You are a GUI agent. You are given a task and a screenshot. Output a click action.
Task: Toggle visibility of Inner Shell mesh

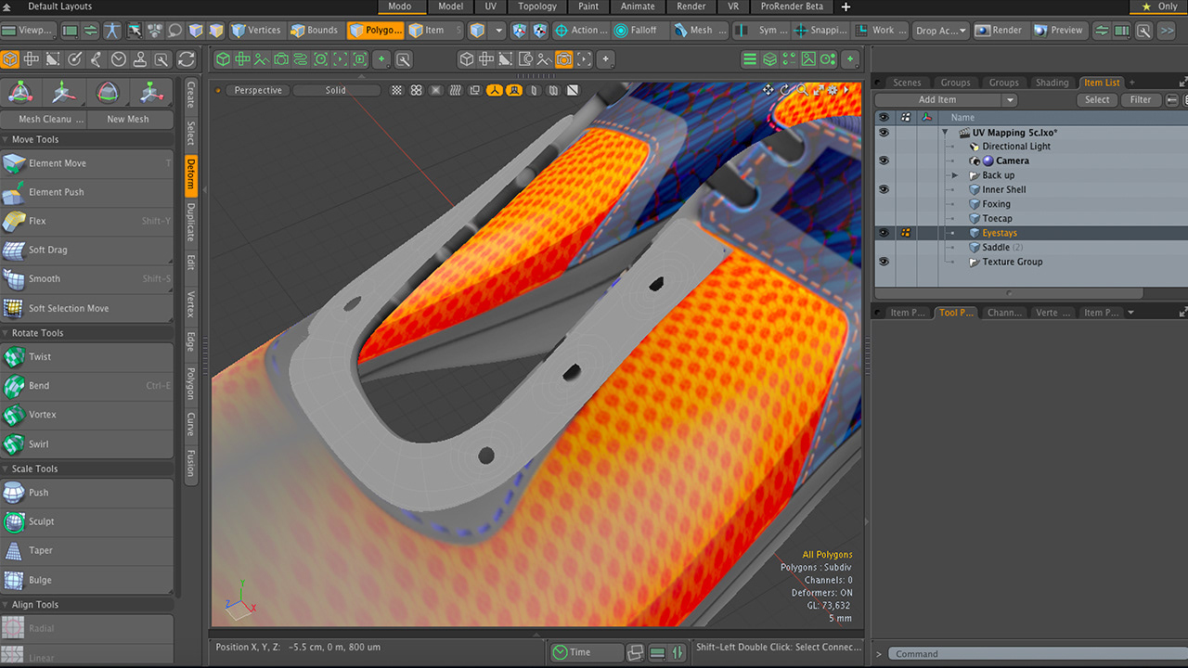[884, 189]
